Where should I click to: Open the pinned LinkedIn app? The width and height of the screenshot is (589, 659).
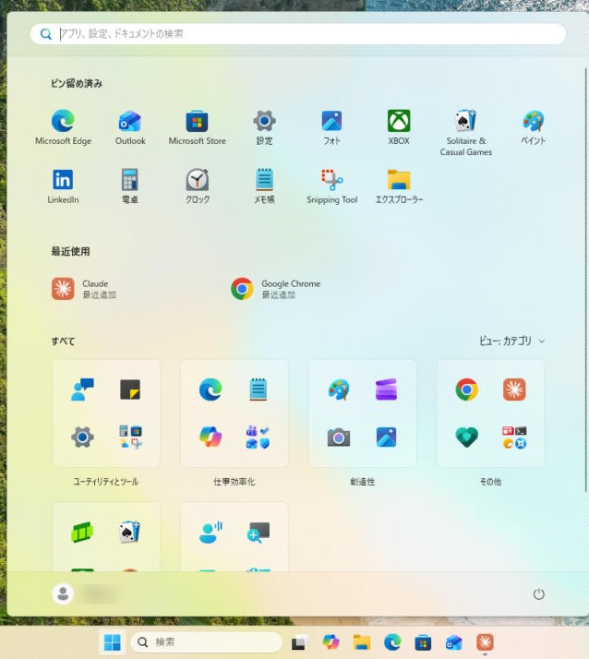[63, 186]
